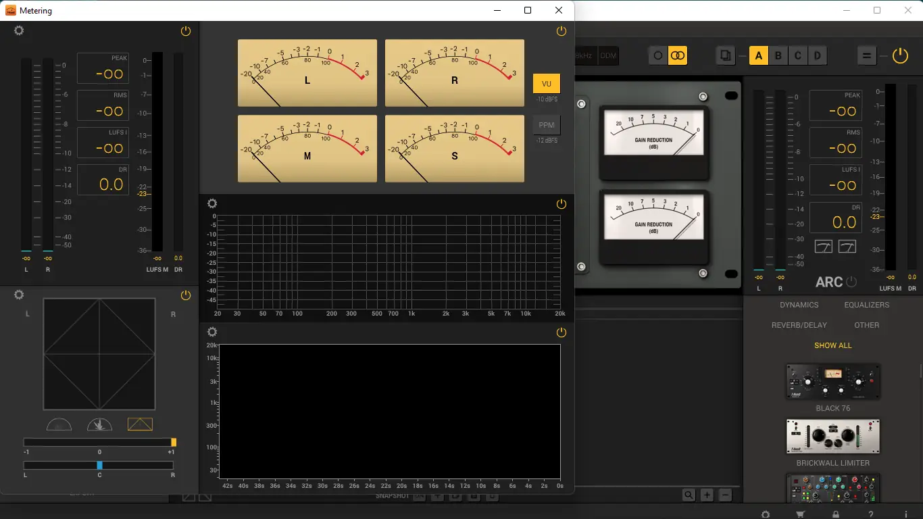The height and width of the screenshot is (519, 923).
Task: Open the EQUALIZERS category tab
Action: click(866, 305)
